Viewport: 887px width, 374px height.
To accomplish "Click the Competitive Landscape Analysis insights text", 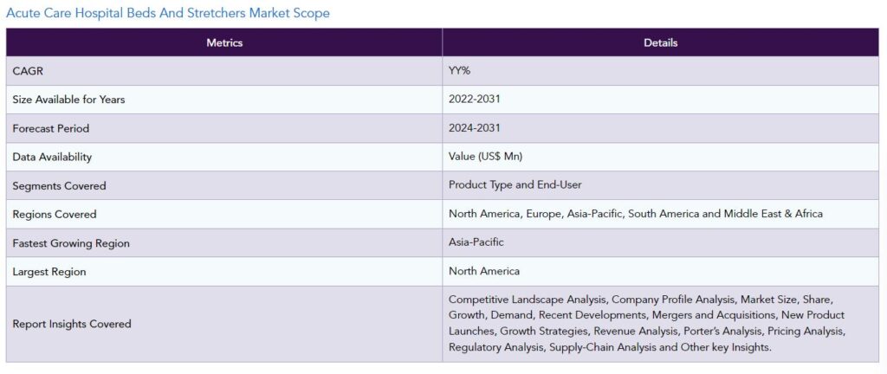I will [646, 323].
